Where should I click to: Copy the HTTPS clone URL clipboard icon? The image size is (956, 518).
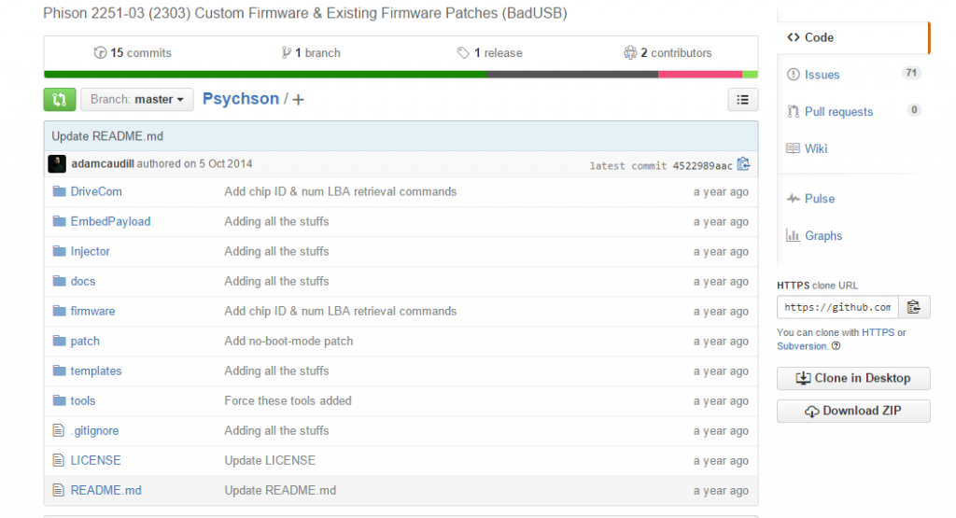913,307
